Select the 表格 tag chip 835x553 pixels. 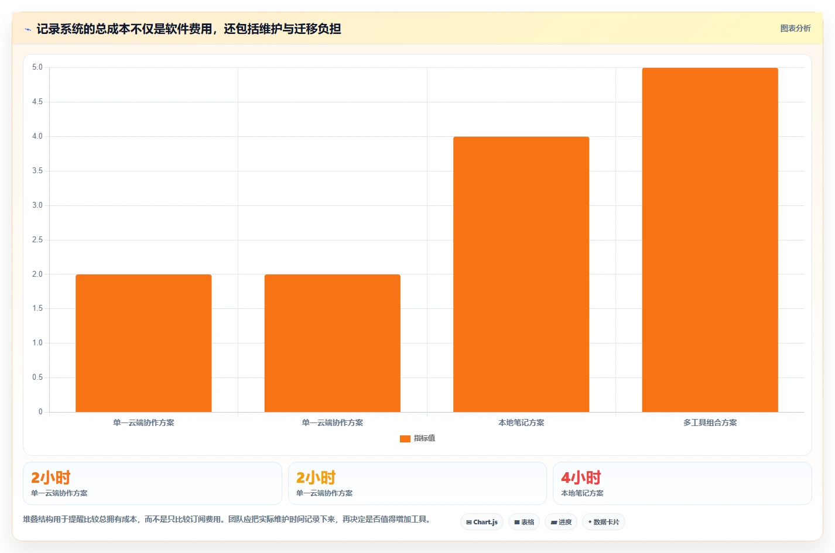[524, 522]
